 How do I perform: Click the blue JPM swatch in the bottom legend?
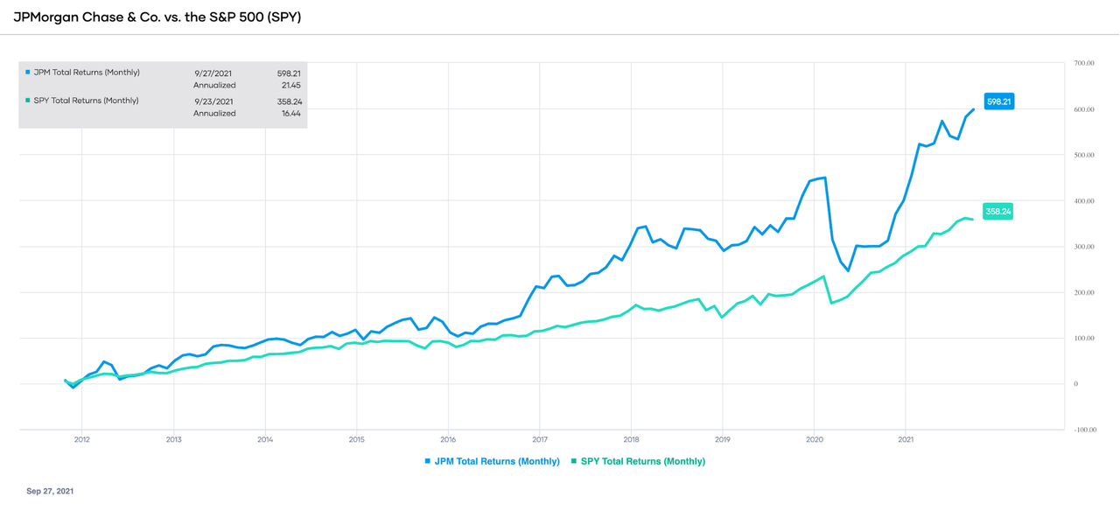(x=428, y=461)
